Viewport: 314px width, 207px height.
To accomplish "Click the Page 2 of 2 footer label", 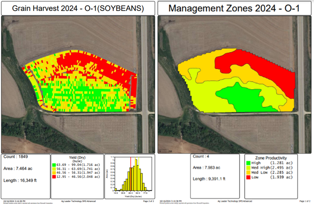I will click(148, 201).
